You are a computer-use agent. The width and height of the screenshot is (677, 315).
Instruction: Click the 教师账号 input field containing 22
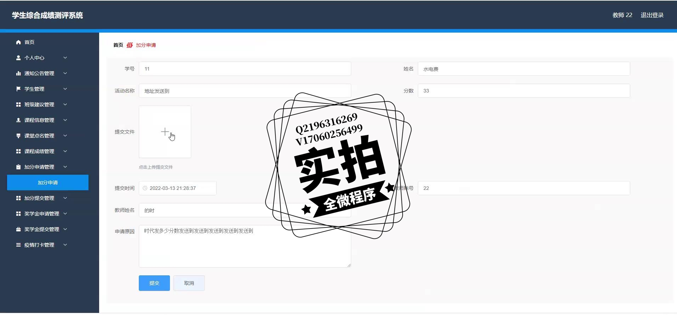524,188
